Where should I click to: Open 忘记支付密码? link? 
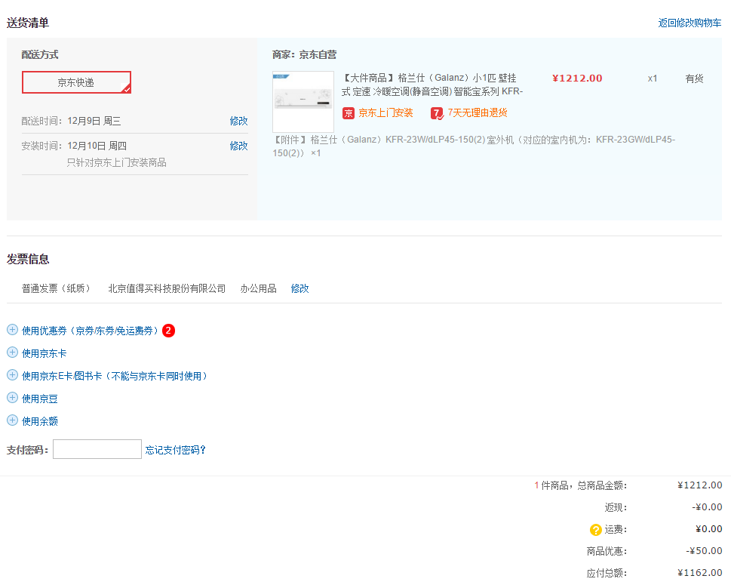(x=175, y=450)
